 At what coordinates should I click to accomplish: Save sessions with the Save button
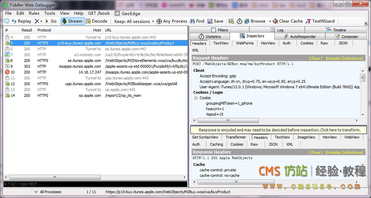215,21
